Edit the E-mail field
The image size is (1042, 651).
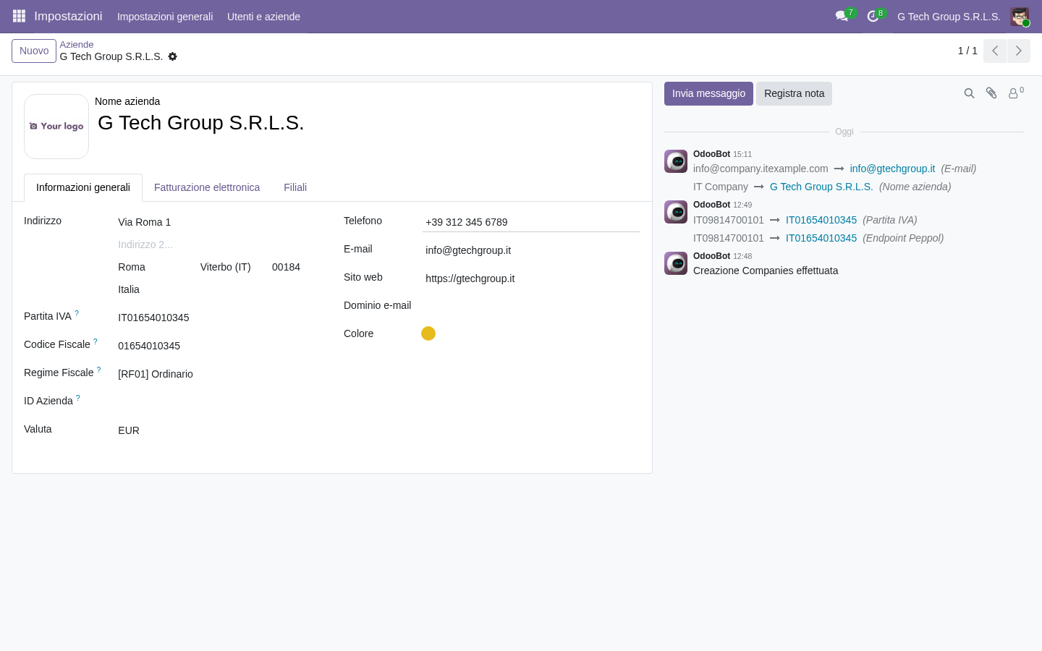tap(531, 250)
